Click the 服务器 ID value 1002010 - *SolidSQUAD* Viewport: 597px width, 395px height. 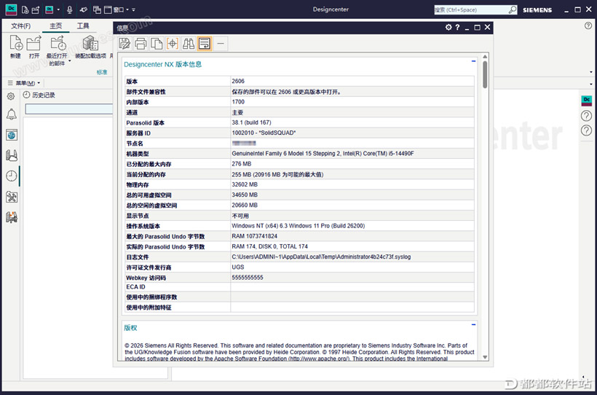(264, 133)
